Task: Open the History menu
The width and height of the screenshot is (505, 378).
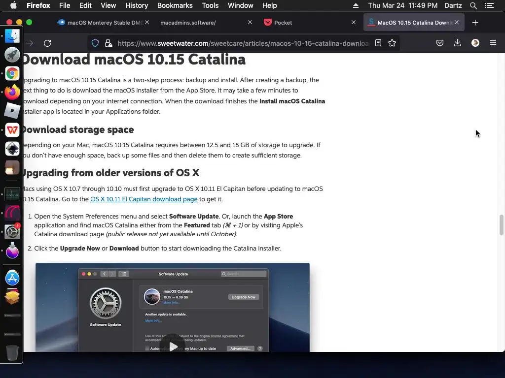Action: (x=137, y=5)
